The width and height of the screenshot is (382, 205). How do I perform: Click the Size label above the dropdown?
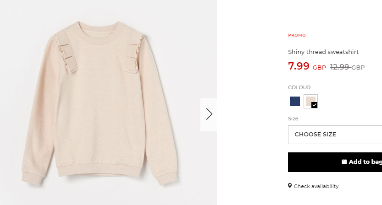point(293,119)
